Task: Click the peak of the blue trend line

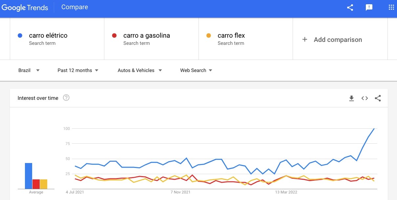Action: pos(374,129)
